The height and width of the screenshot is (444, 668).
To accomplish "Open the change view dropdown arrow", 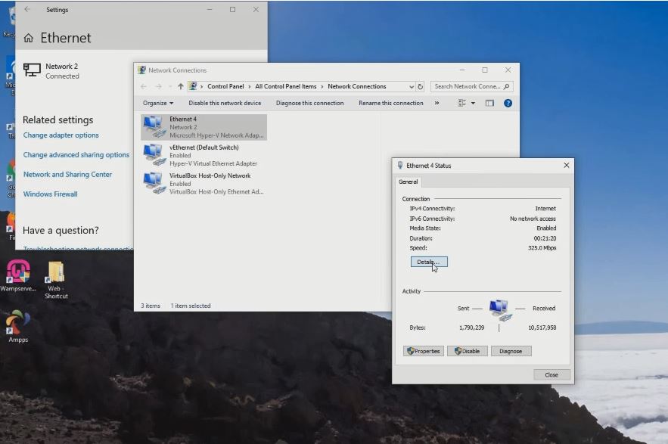I will [473, 103].
